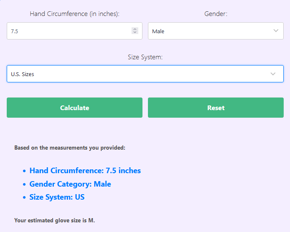The height and width of the screenshot is (232, 290).
Task: Click the "Size System:" field label
Action: coord(145,57)
